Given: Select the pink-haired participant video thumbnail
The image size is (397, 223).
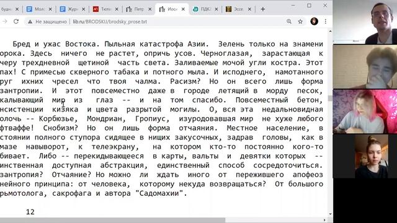Looking at the screenshot, I should (x=365, y=111).
